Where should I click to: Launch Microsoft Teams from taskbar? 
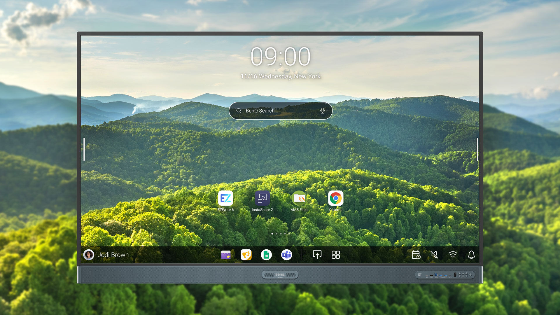point(287,255)
